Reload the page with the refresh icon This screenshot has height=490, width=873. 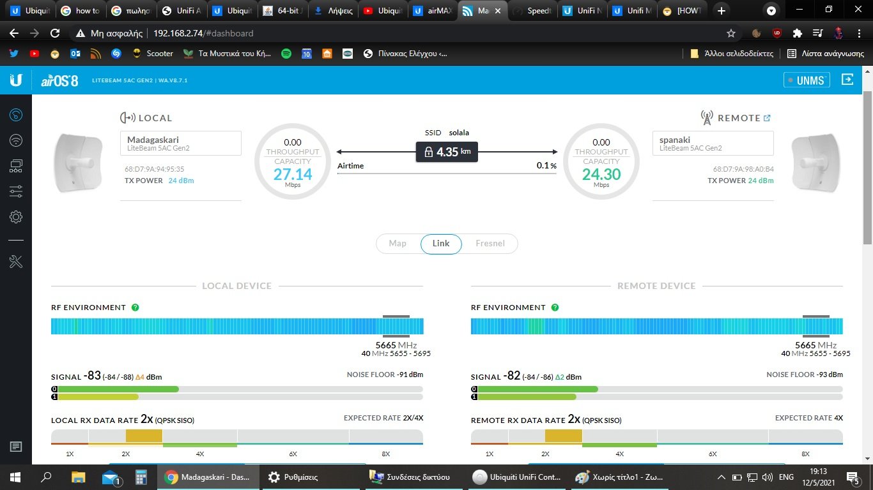click(x=55, y=33)
